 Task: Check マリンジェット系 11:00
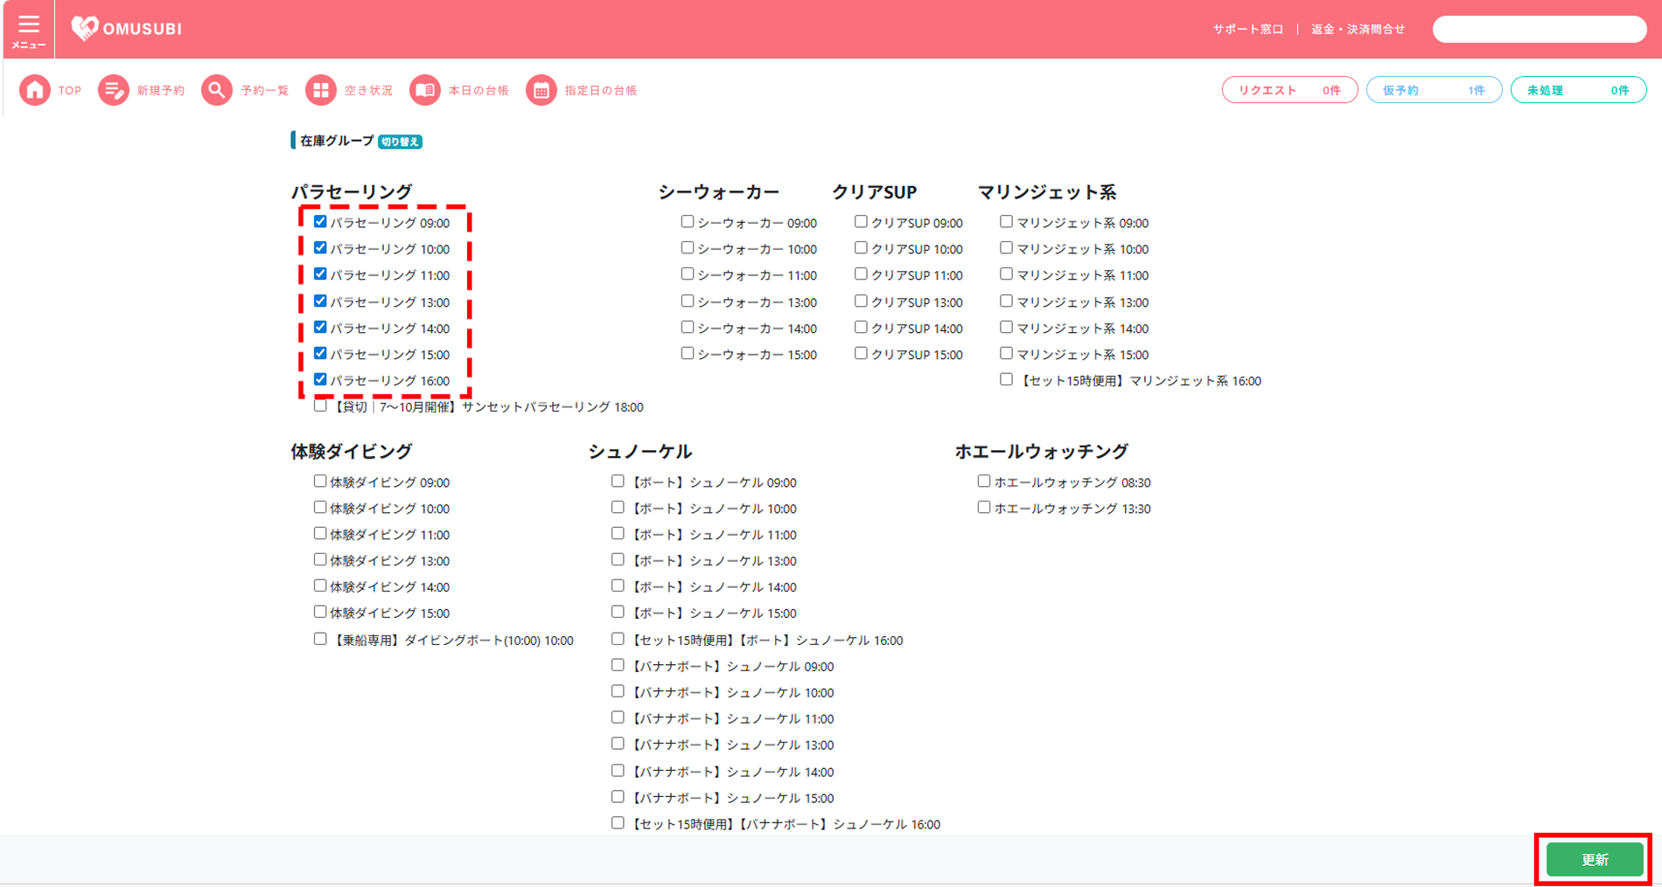pos(1006,274)
